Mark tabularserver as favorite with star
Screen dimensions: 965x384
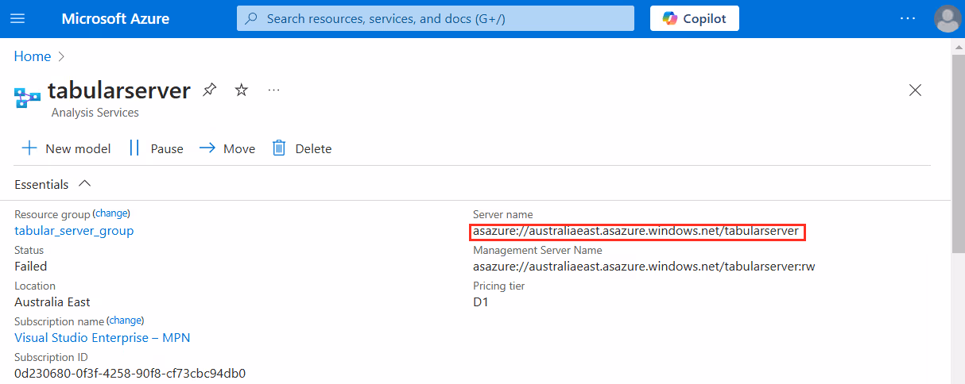click(x=242, y=90)
